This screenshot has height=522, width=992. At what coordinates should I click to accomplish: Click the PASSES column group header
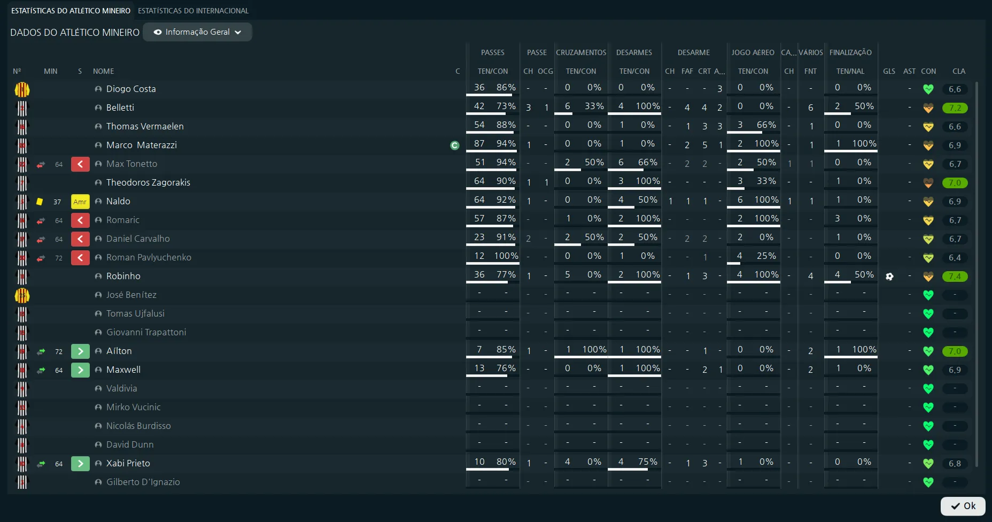492,52
